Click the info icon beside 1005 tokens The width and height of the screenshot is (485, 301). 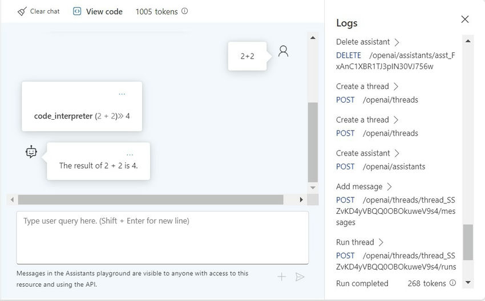coord(184,11)
